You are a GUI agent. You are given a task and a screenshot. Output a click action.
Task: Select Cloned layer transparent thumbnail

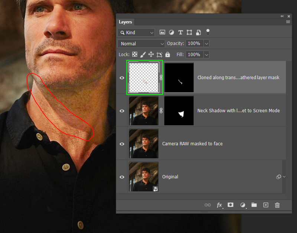144,77
